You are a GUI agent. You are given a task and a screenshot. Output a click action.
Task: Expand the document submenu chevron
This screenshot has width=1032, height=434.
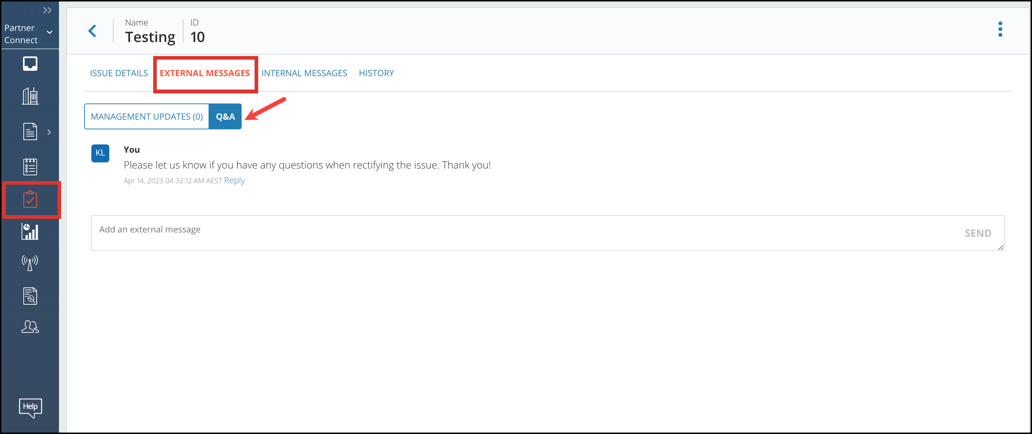49,132
